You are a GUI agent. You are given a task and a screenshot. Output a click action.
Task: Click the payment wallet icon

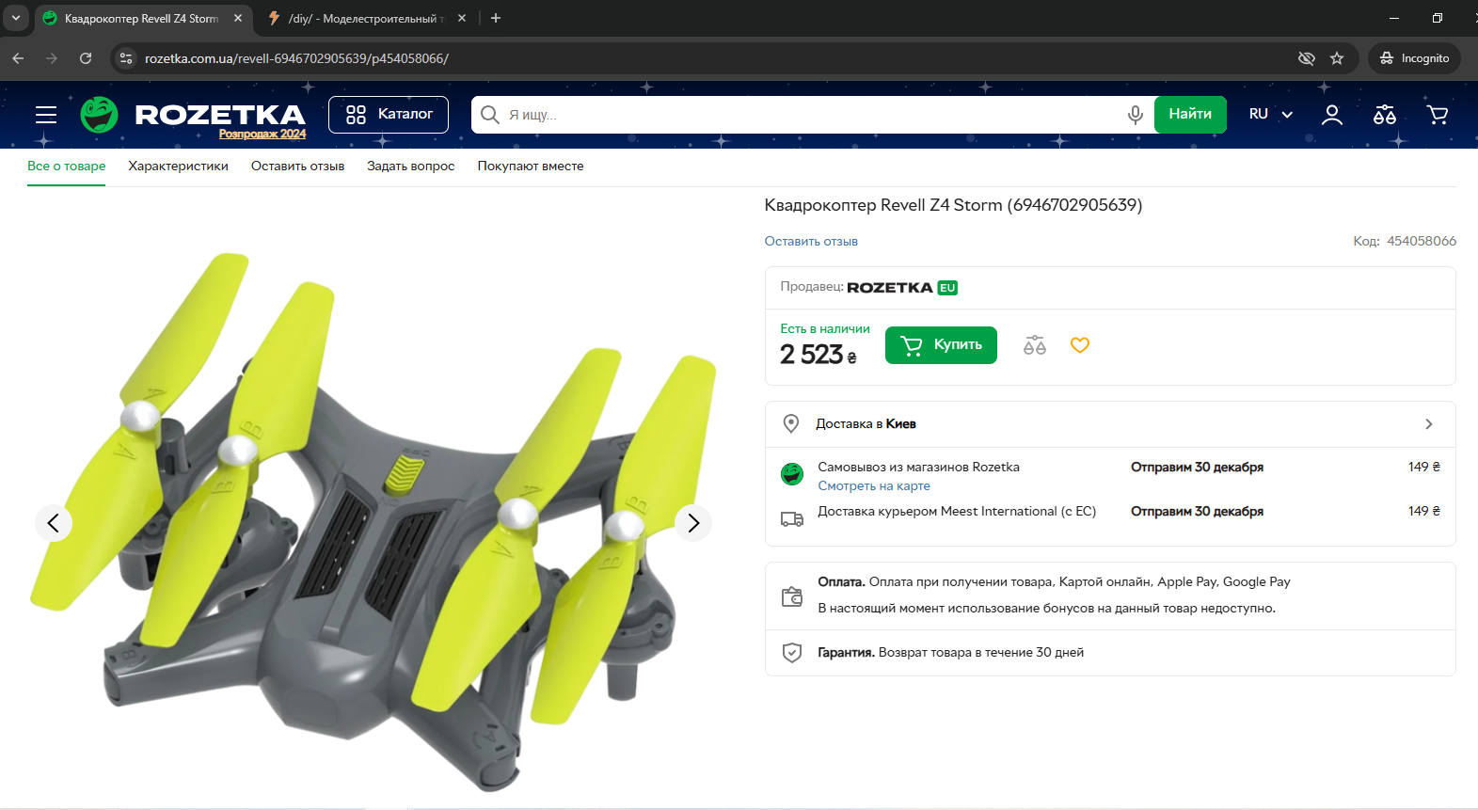792,596
